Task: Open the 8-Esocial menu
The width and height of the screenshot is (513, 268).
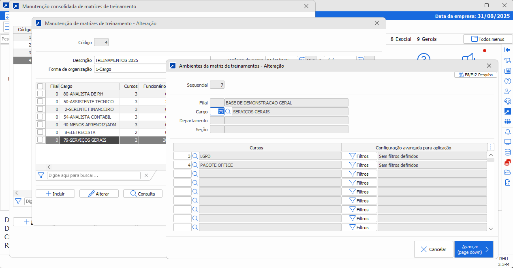Action: click(401, 39)
